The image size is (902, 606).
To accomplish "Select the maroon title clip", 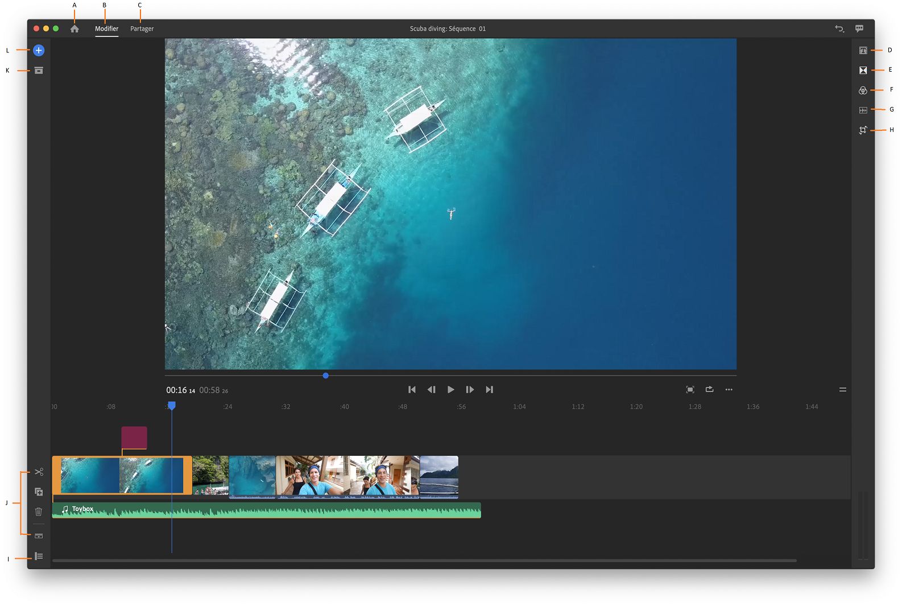I will click(134, 438).
